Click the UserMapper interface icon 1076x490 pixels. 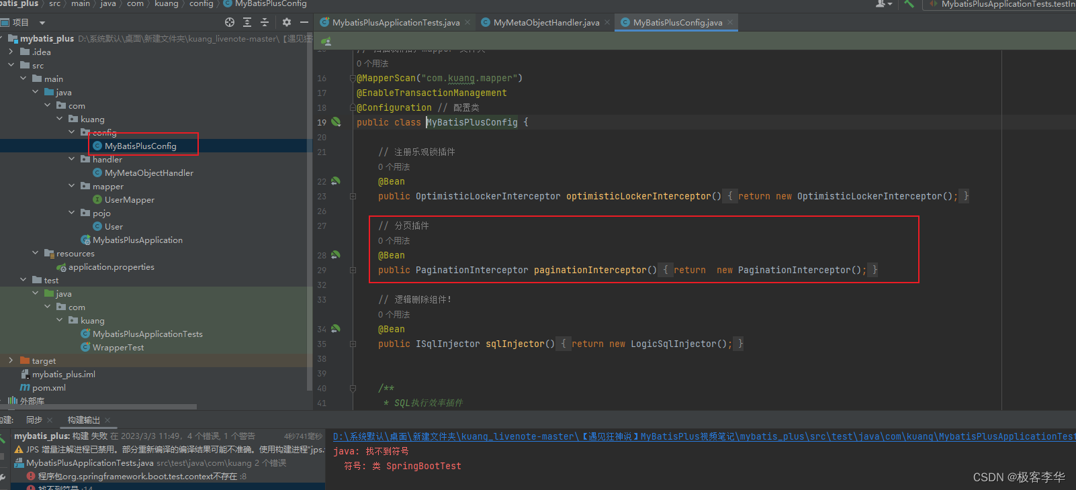[97, 199]
